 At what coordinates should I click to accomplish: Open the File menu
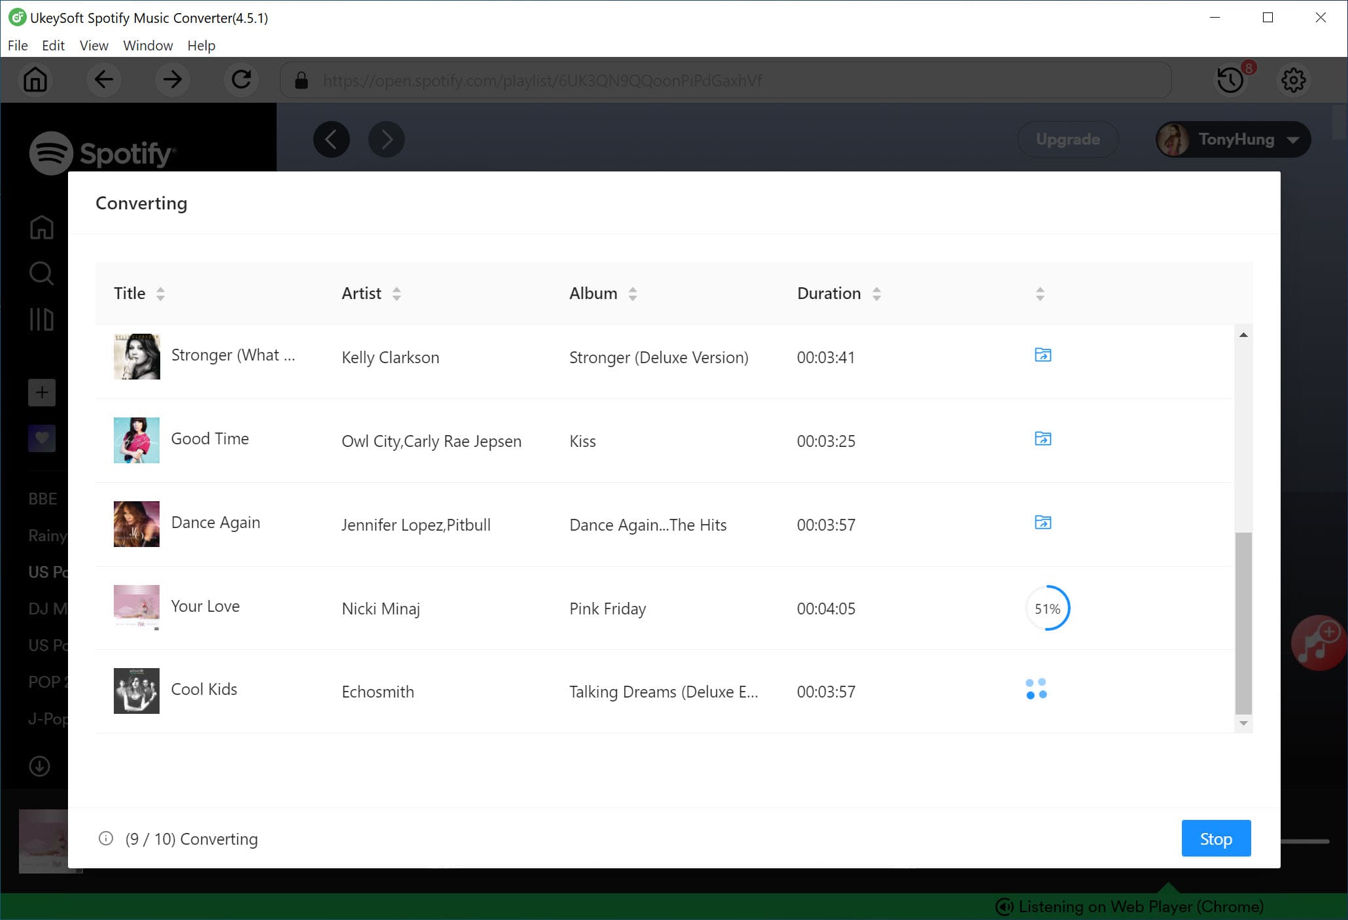pyautogui.click(x=18, y=45)
